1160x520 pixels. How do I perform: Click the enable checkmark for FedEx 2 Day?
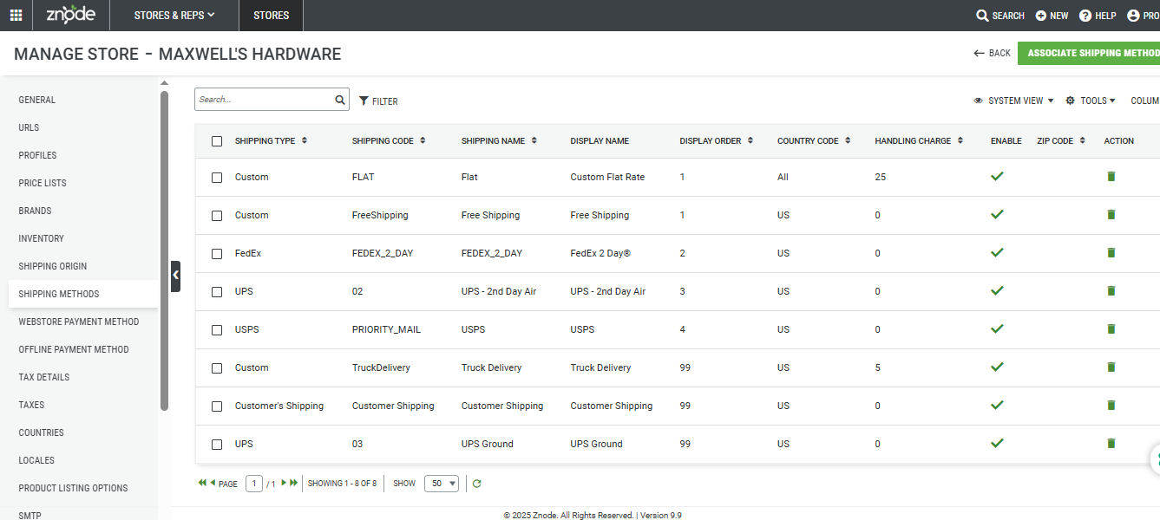pos(997,252)
